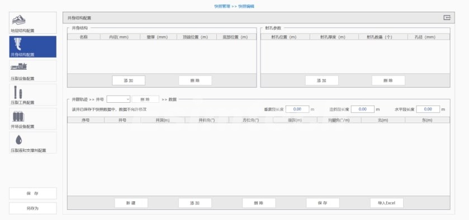Click the 狗腿角(°/m) column header
Viewport: 469px width, 220px height.
pyautogui.click(x=339, y=120)
